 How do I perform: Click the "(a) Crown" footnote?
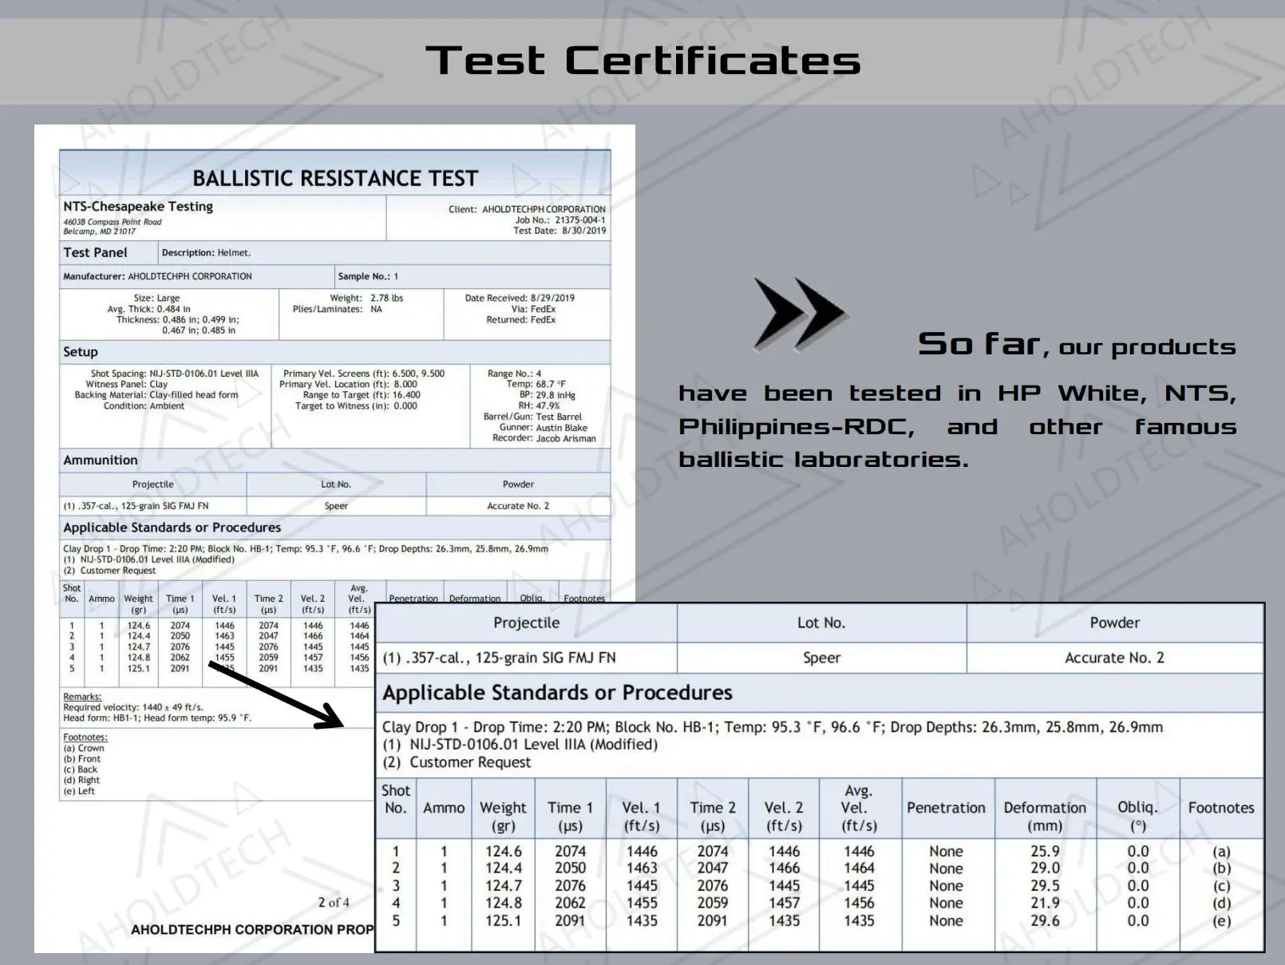click(84, 748)
